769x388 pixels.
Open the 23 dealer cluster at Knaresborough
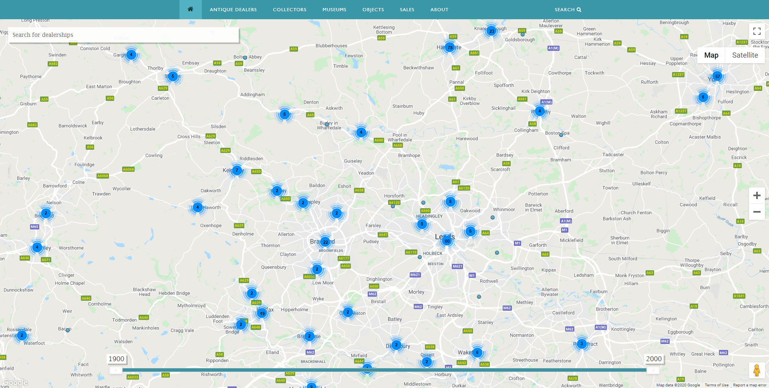(491, 31)
